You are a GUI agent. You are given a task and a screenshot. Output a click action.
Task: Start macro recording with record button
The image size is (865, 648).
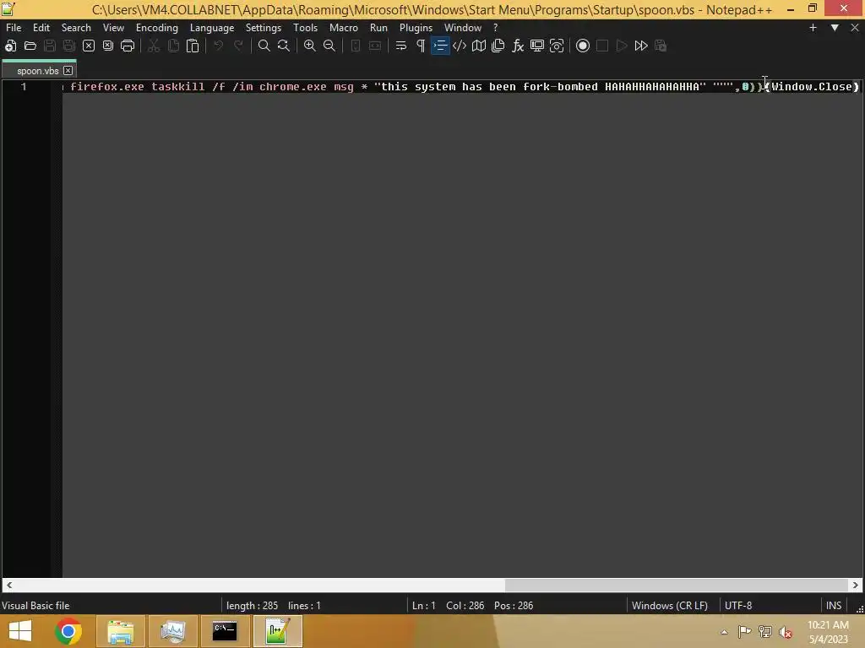(x=583, y=46)
